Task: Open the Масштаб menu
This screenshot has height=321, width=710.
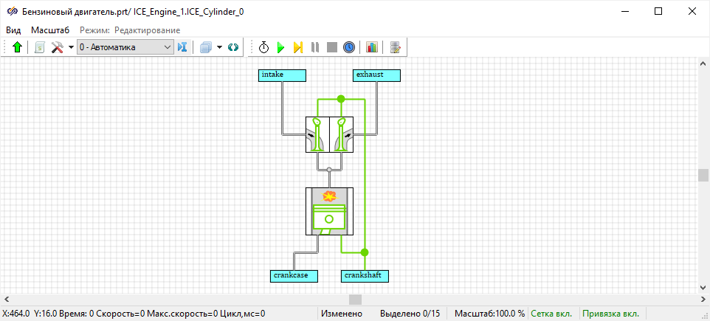Action: [x=50, y=30]
